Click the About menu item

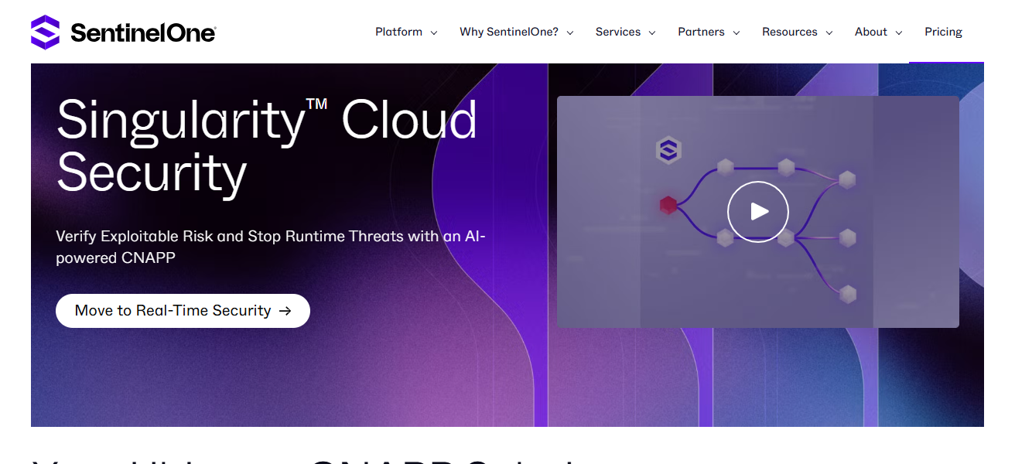(870, 32)
